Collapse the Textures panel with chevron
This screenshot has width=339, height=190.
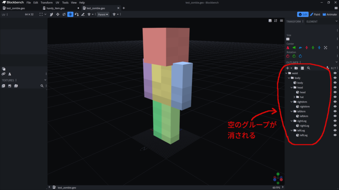(x=45, y=80)
